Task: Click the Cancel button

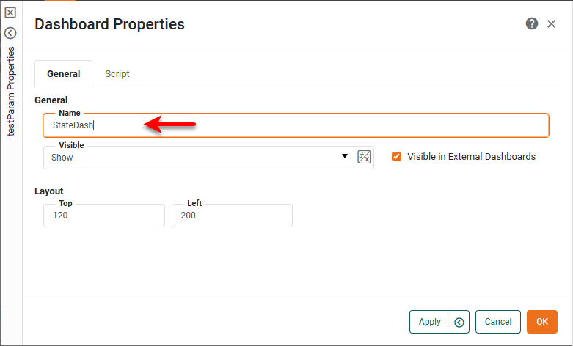Action: click(498, 322)
